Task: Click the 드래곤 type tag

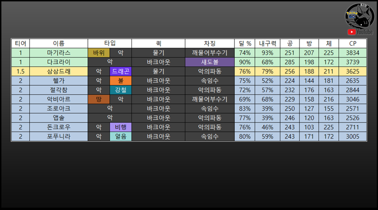Action: [x=120, y=71]
